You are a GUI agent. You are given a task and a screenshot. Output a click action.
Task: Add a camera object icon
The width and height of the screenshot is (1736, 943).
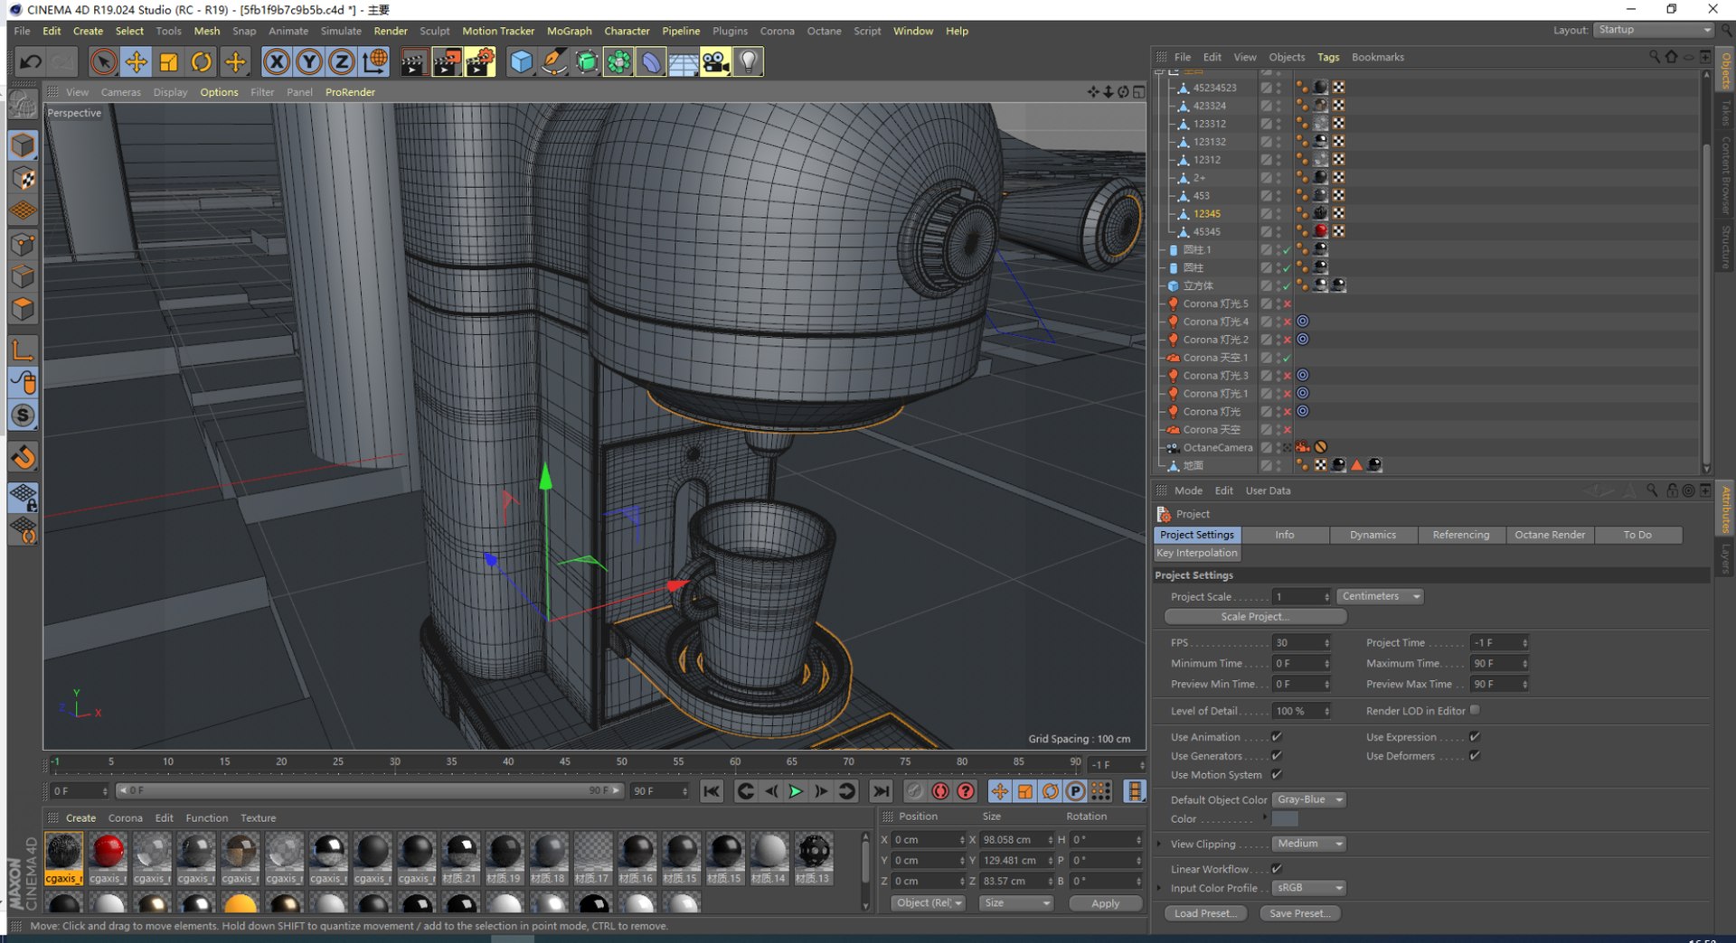pyautogui.click(x=715, y=61)
